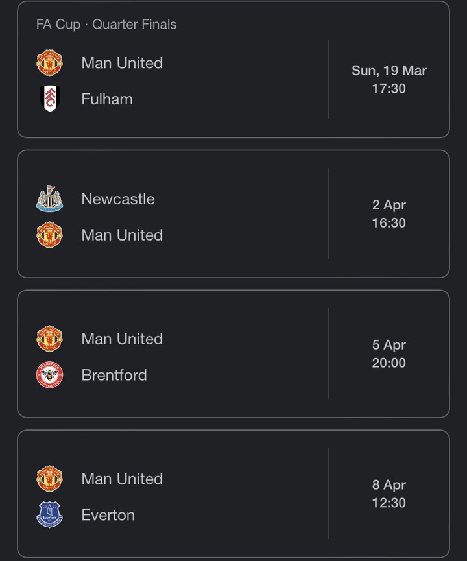
Task: Open FA Cup Quarter Finals label
Action: 106,25
